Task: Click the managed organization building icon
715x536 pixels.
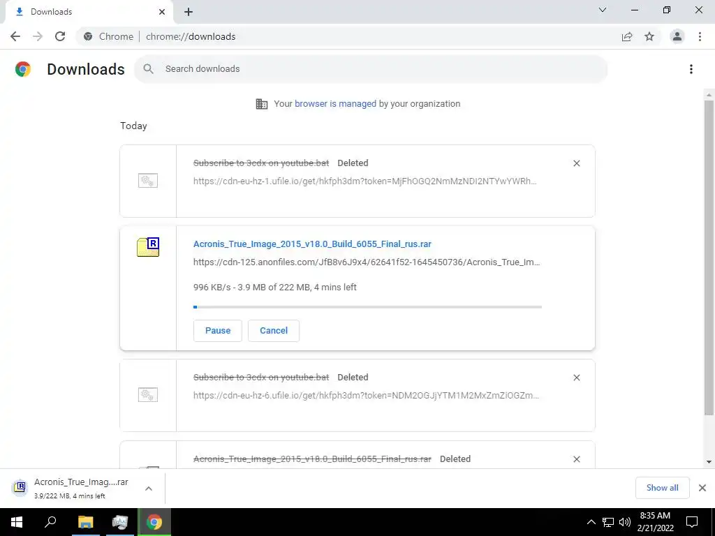Action: tap(262, 104)
